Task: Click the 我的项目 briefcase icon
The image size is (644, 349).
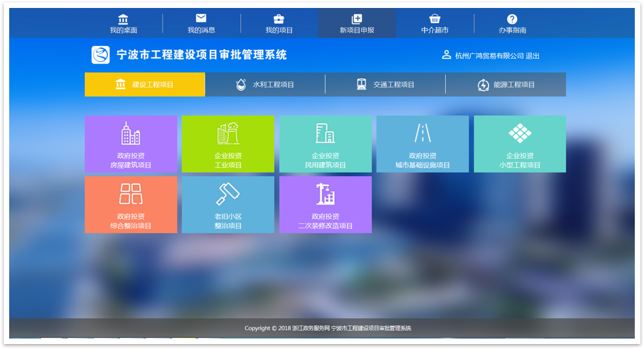Action: (x=278, y=19)
